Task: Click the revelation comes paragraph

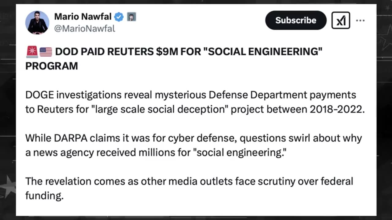Action: pyautogui.click(x=189, y=188)
